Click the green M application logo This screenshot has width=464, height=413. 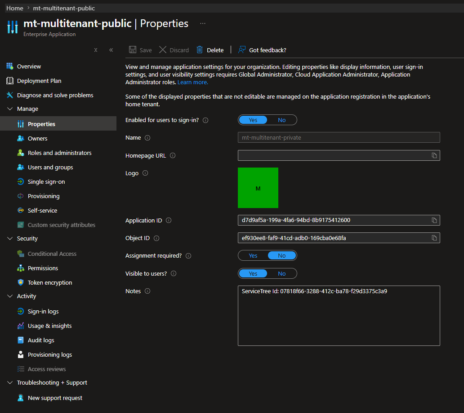(258, 188)
